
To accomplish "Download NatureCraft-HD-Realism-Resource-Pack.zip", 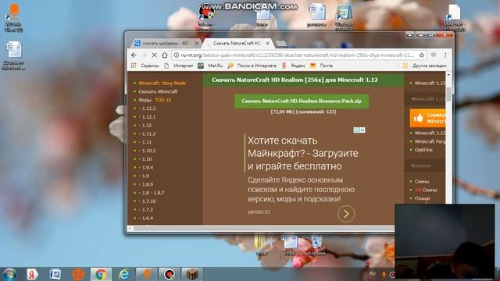I will coord(302,101).
